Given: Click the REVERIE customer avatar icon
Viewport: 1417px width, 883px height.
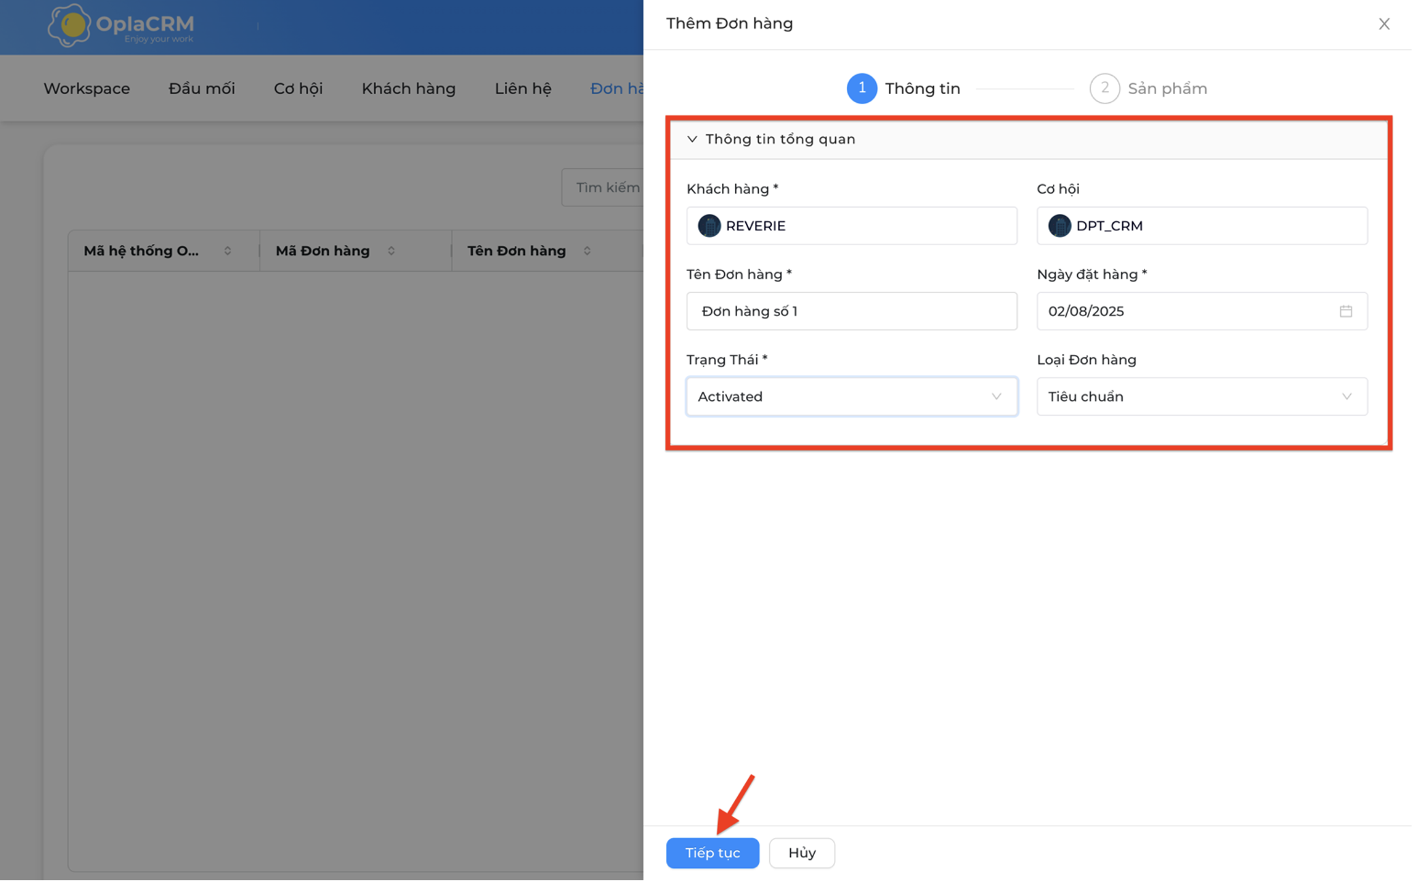Looking at the screenshot, I should [x=709, y=226].
